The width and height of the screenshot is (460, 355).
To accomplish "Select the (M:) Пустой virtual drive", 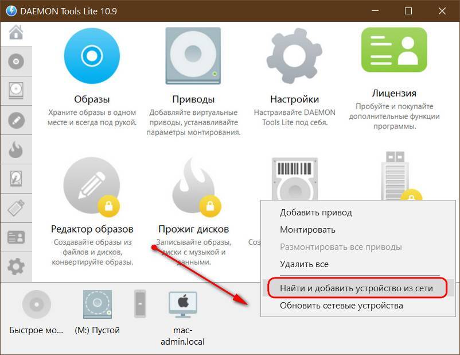I will [98, 304].
